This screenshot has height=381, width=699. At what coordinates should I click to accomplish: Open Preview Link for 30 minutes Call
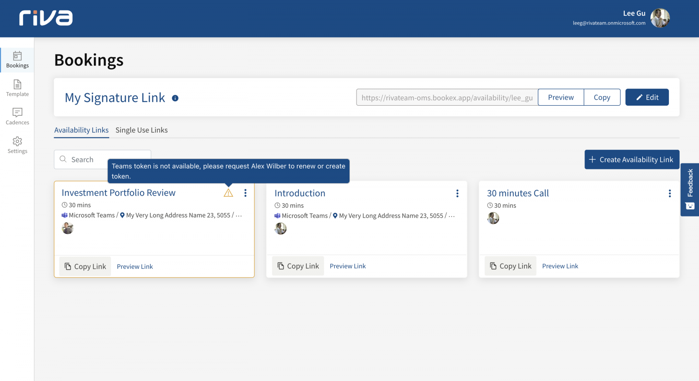pos(560,266)
